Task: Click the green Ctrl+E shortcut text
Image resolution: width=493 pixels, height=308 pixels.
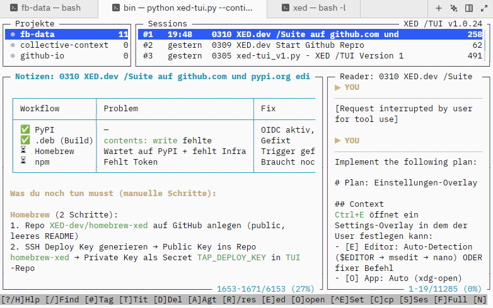Action: 349,214
